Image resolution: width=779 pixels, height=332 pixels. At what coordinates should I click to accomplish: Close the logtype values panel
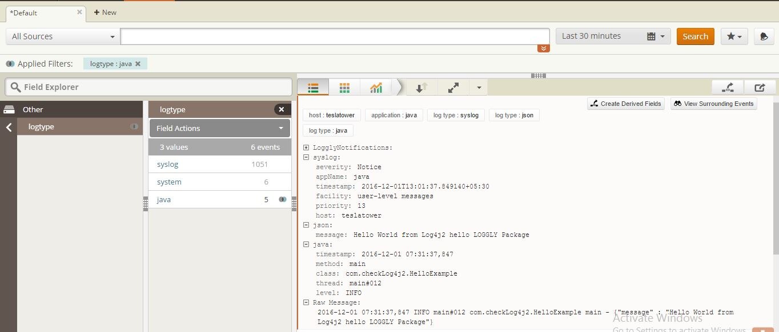[282, 109]
